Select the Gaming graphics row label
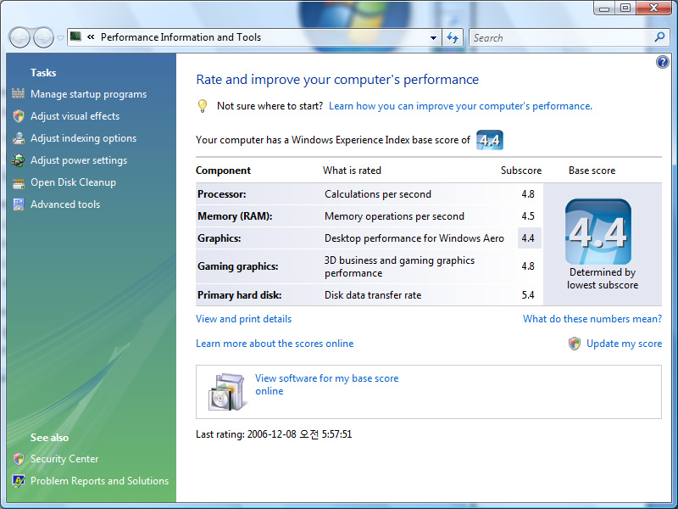The image size is (678, 509). point(238,266)
